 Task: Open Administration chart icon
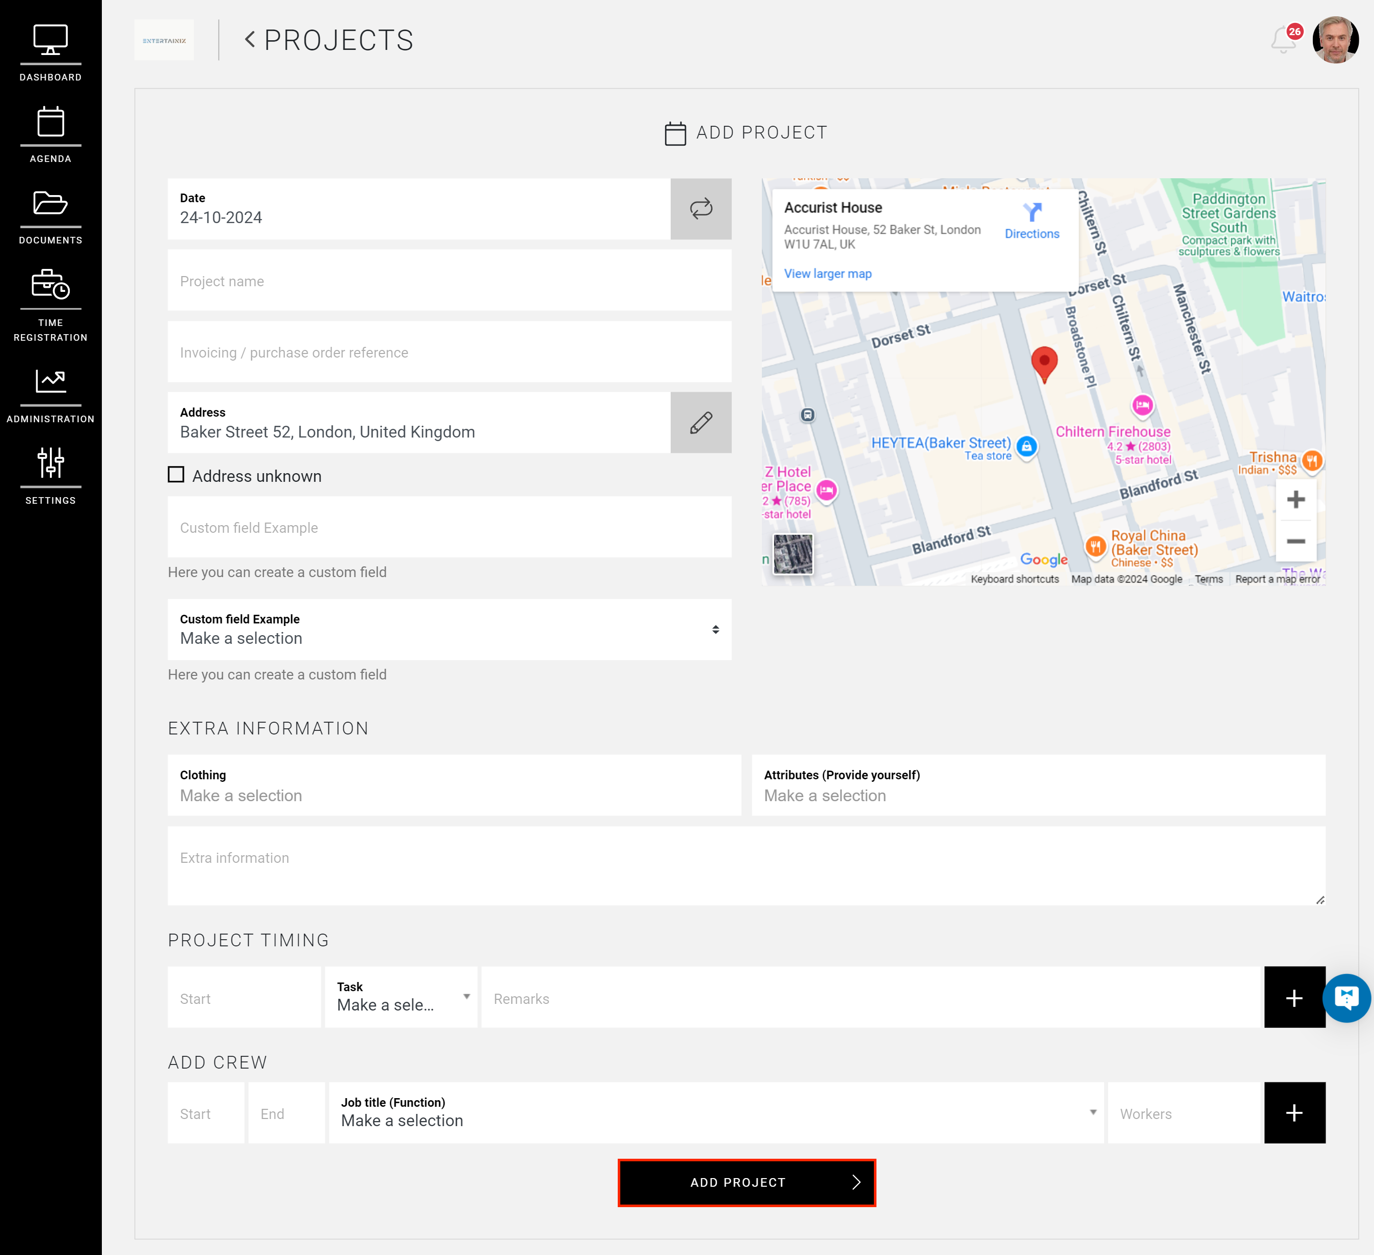tap(50, 381)
